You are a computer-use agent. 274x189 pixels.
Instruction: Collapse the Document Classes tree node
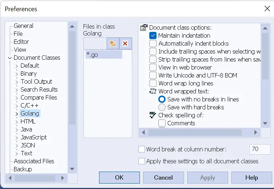click(10, 58)
